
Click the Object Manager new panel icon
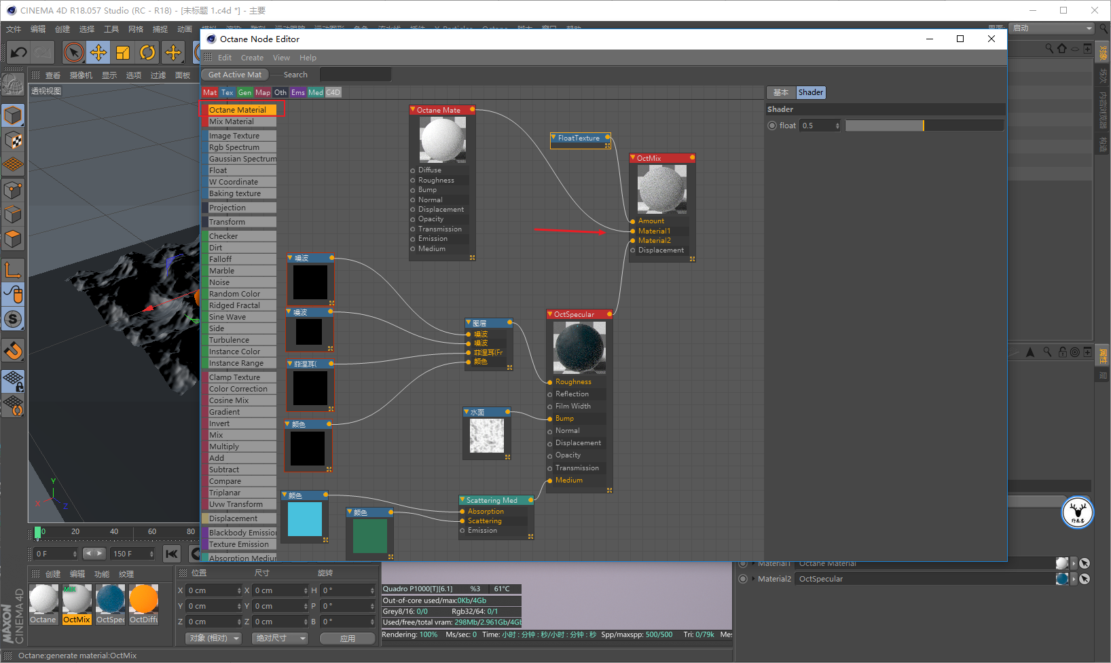1088,49
